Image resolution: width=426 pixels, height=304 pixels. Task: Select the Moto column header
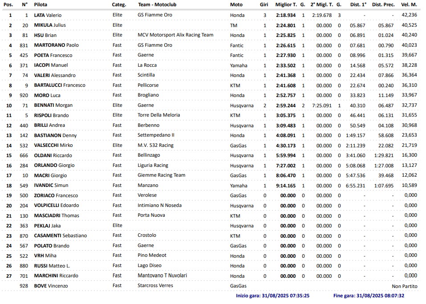(x=236, y=4)
